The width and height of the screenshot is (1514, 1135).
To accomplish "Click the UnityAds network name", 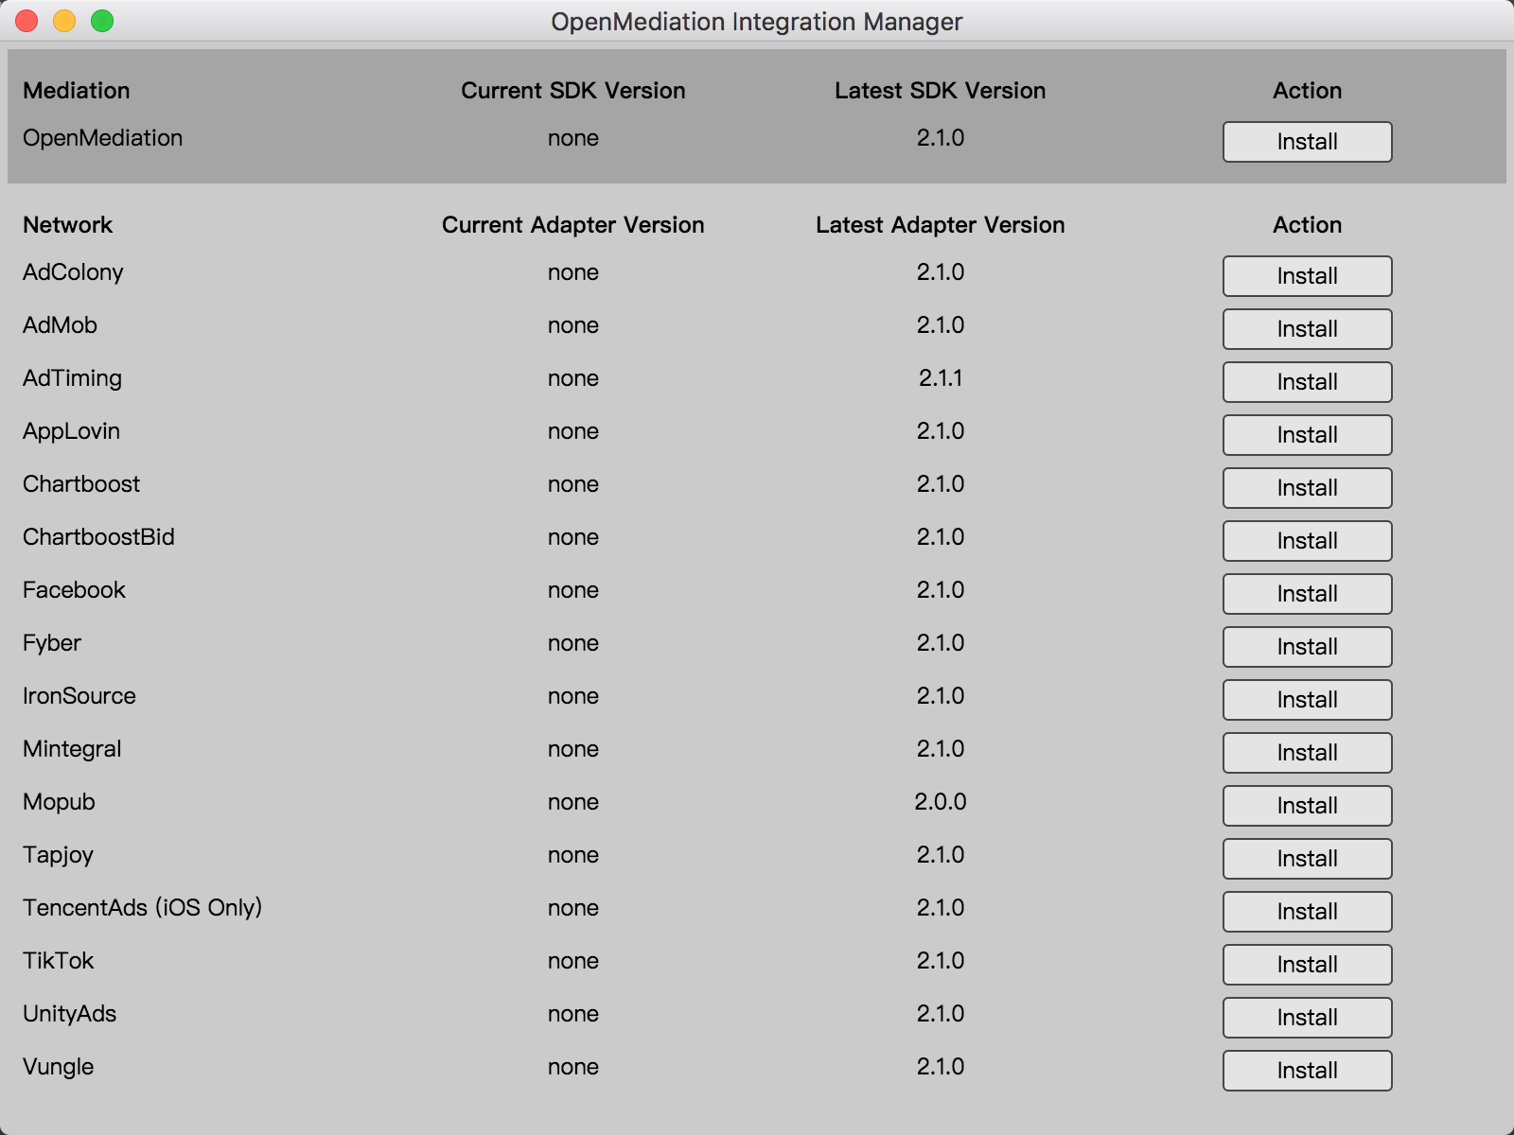I will point(69,1014).
